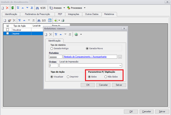Click the globe icon in dialog toolbar

(x=76, y=34)
